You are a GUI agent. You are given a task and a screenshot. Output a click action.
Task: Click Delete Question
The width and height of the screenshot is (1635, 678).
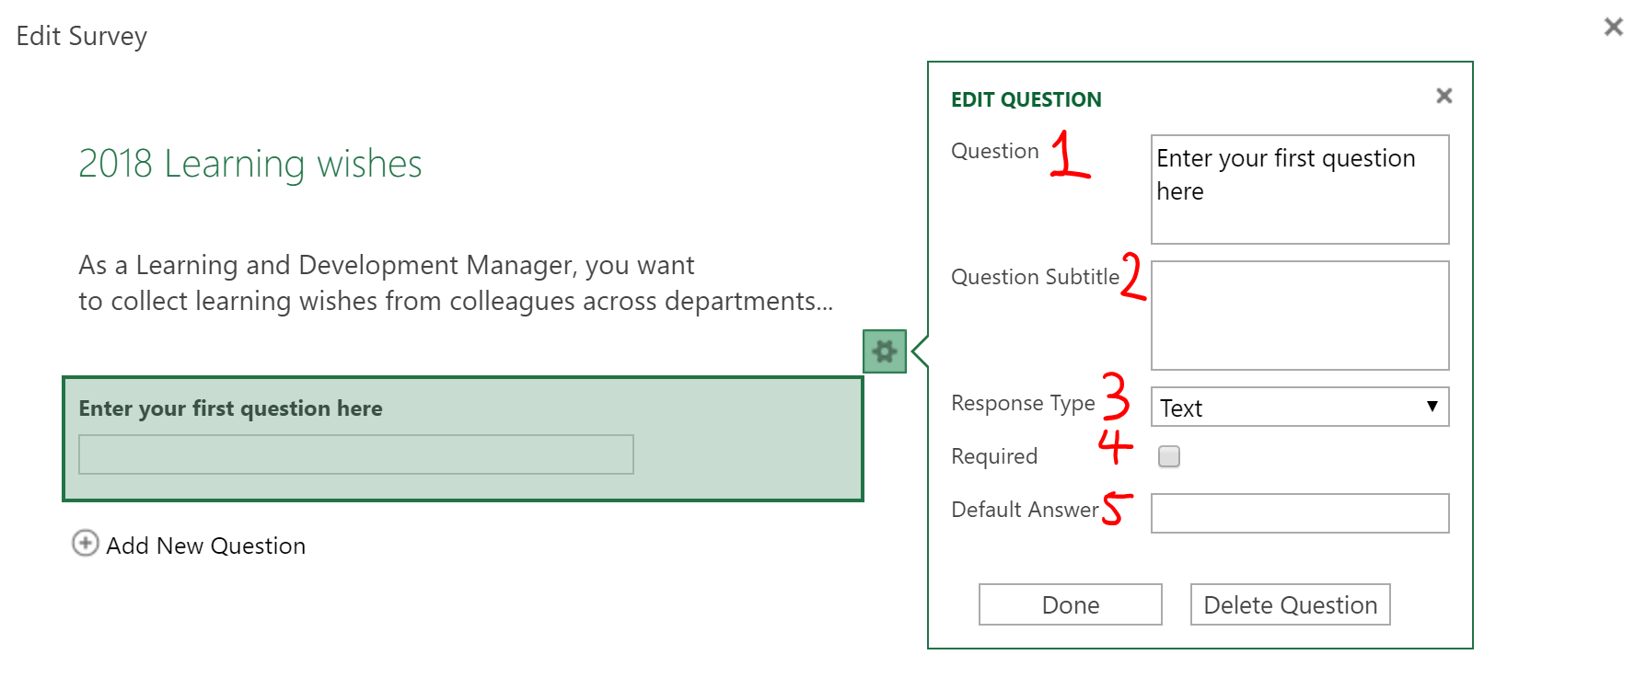pos(1289,604)
